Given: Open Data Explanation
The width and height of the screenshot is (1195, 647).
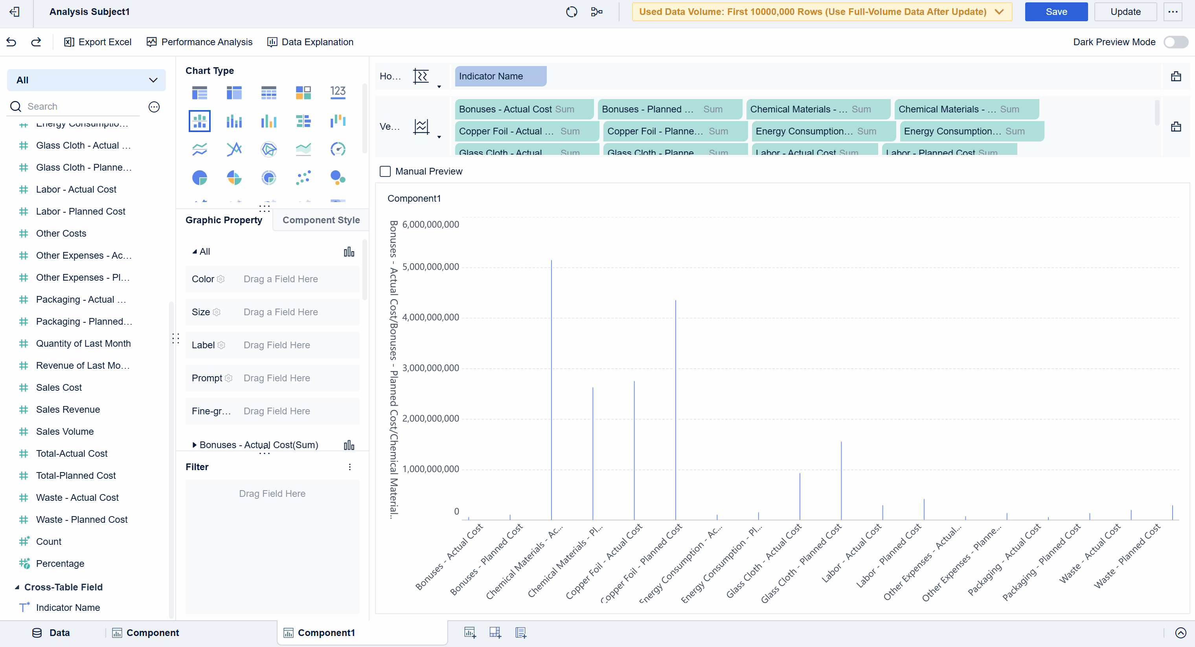Looking at the screenshot, I should (x=310, y=42).
